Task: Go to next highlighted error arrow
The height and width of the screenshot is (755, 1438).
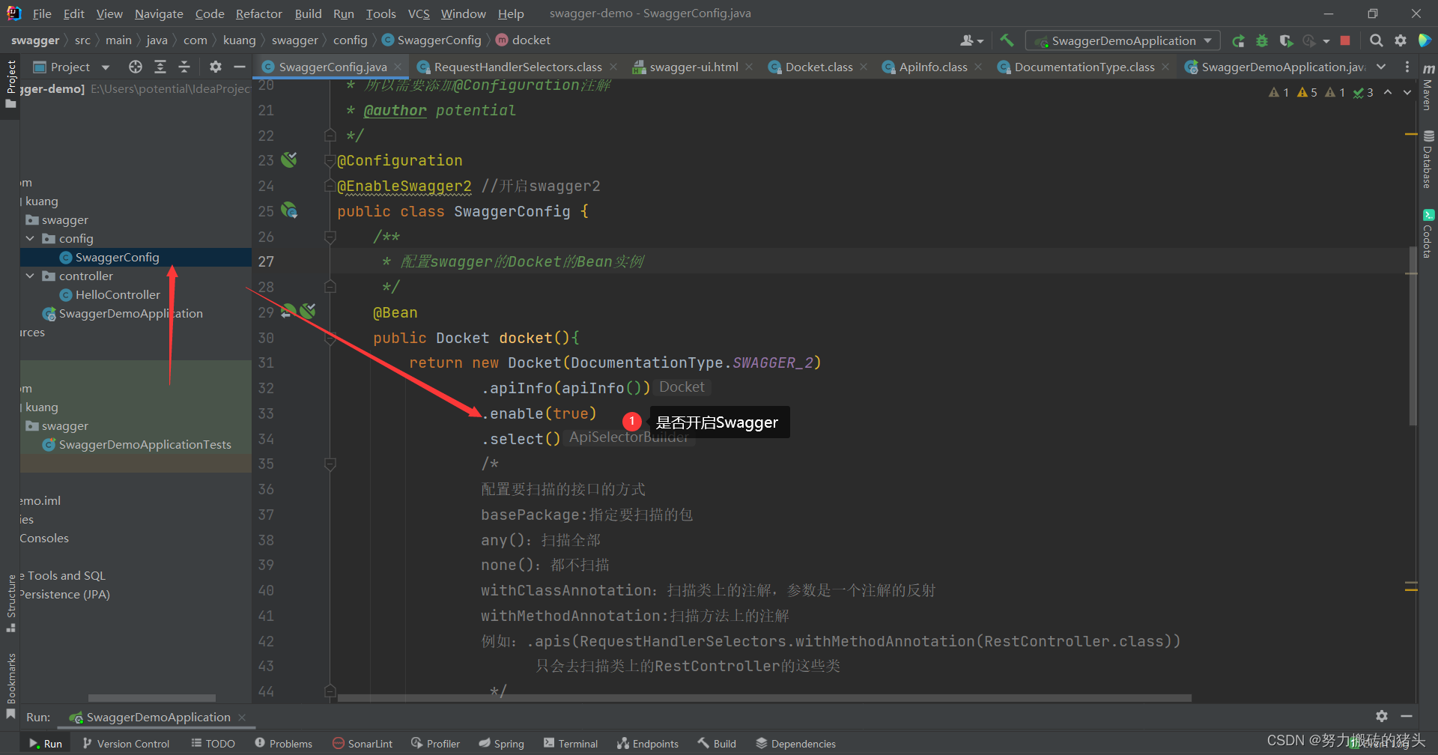Action: [1407, 92]
